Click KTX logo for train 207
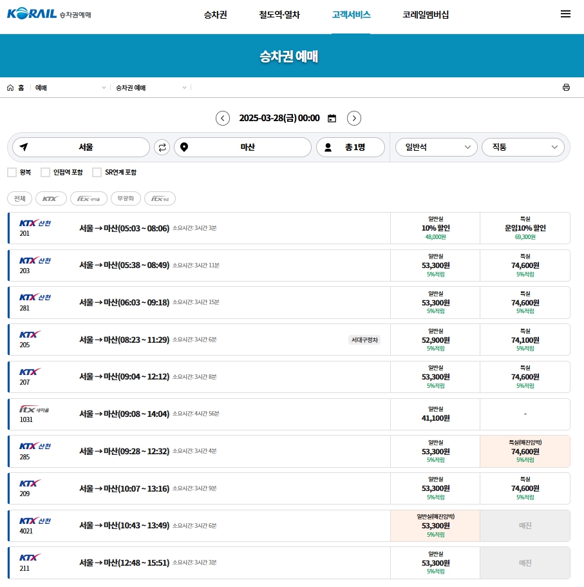The width and height of the screenshot is (584, 587). click(x=30, y=372)
